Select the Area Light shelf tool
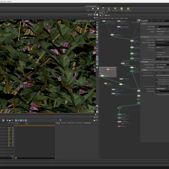The width and height of the screenshot is (169, 169). pyautogui.click(x=103, y=9)
